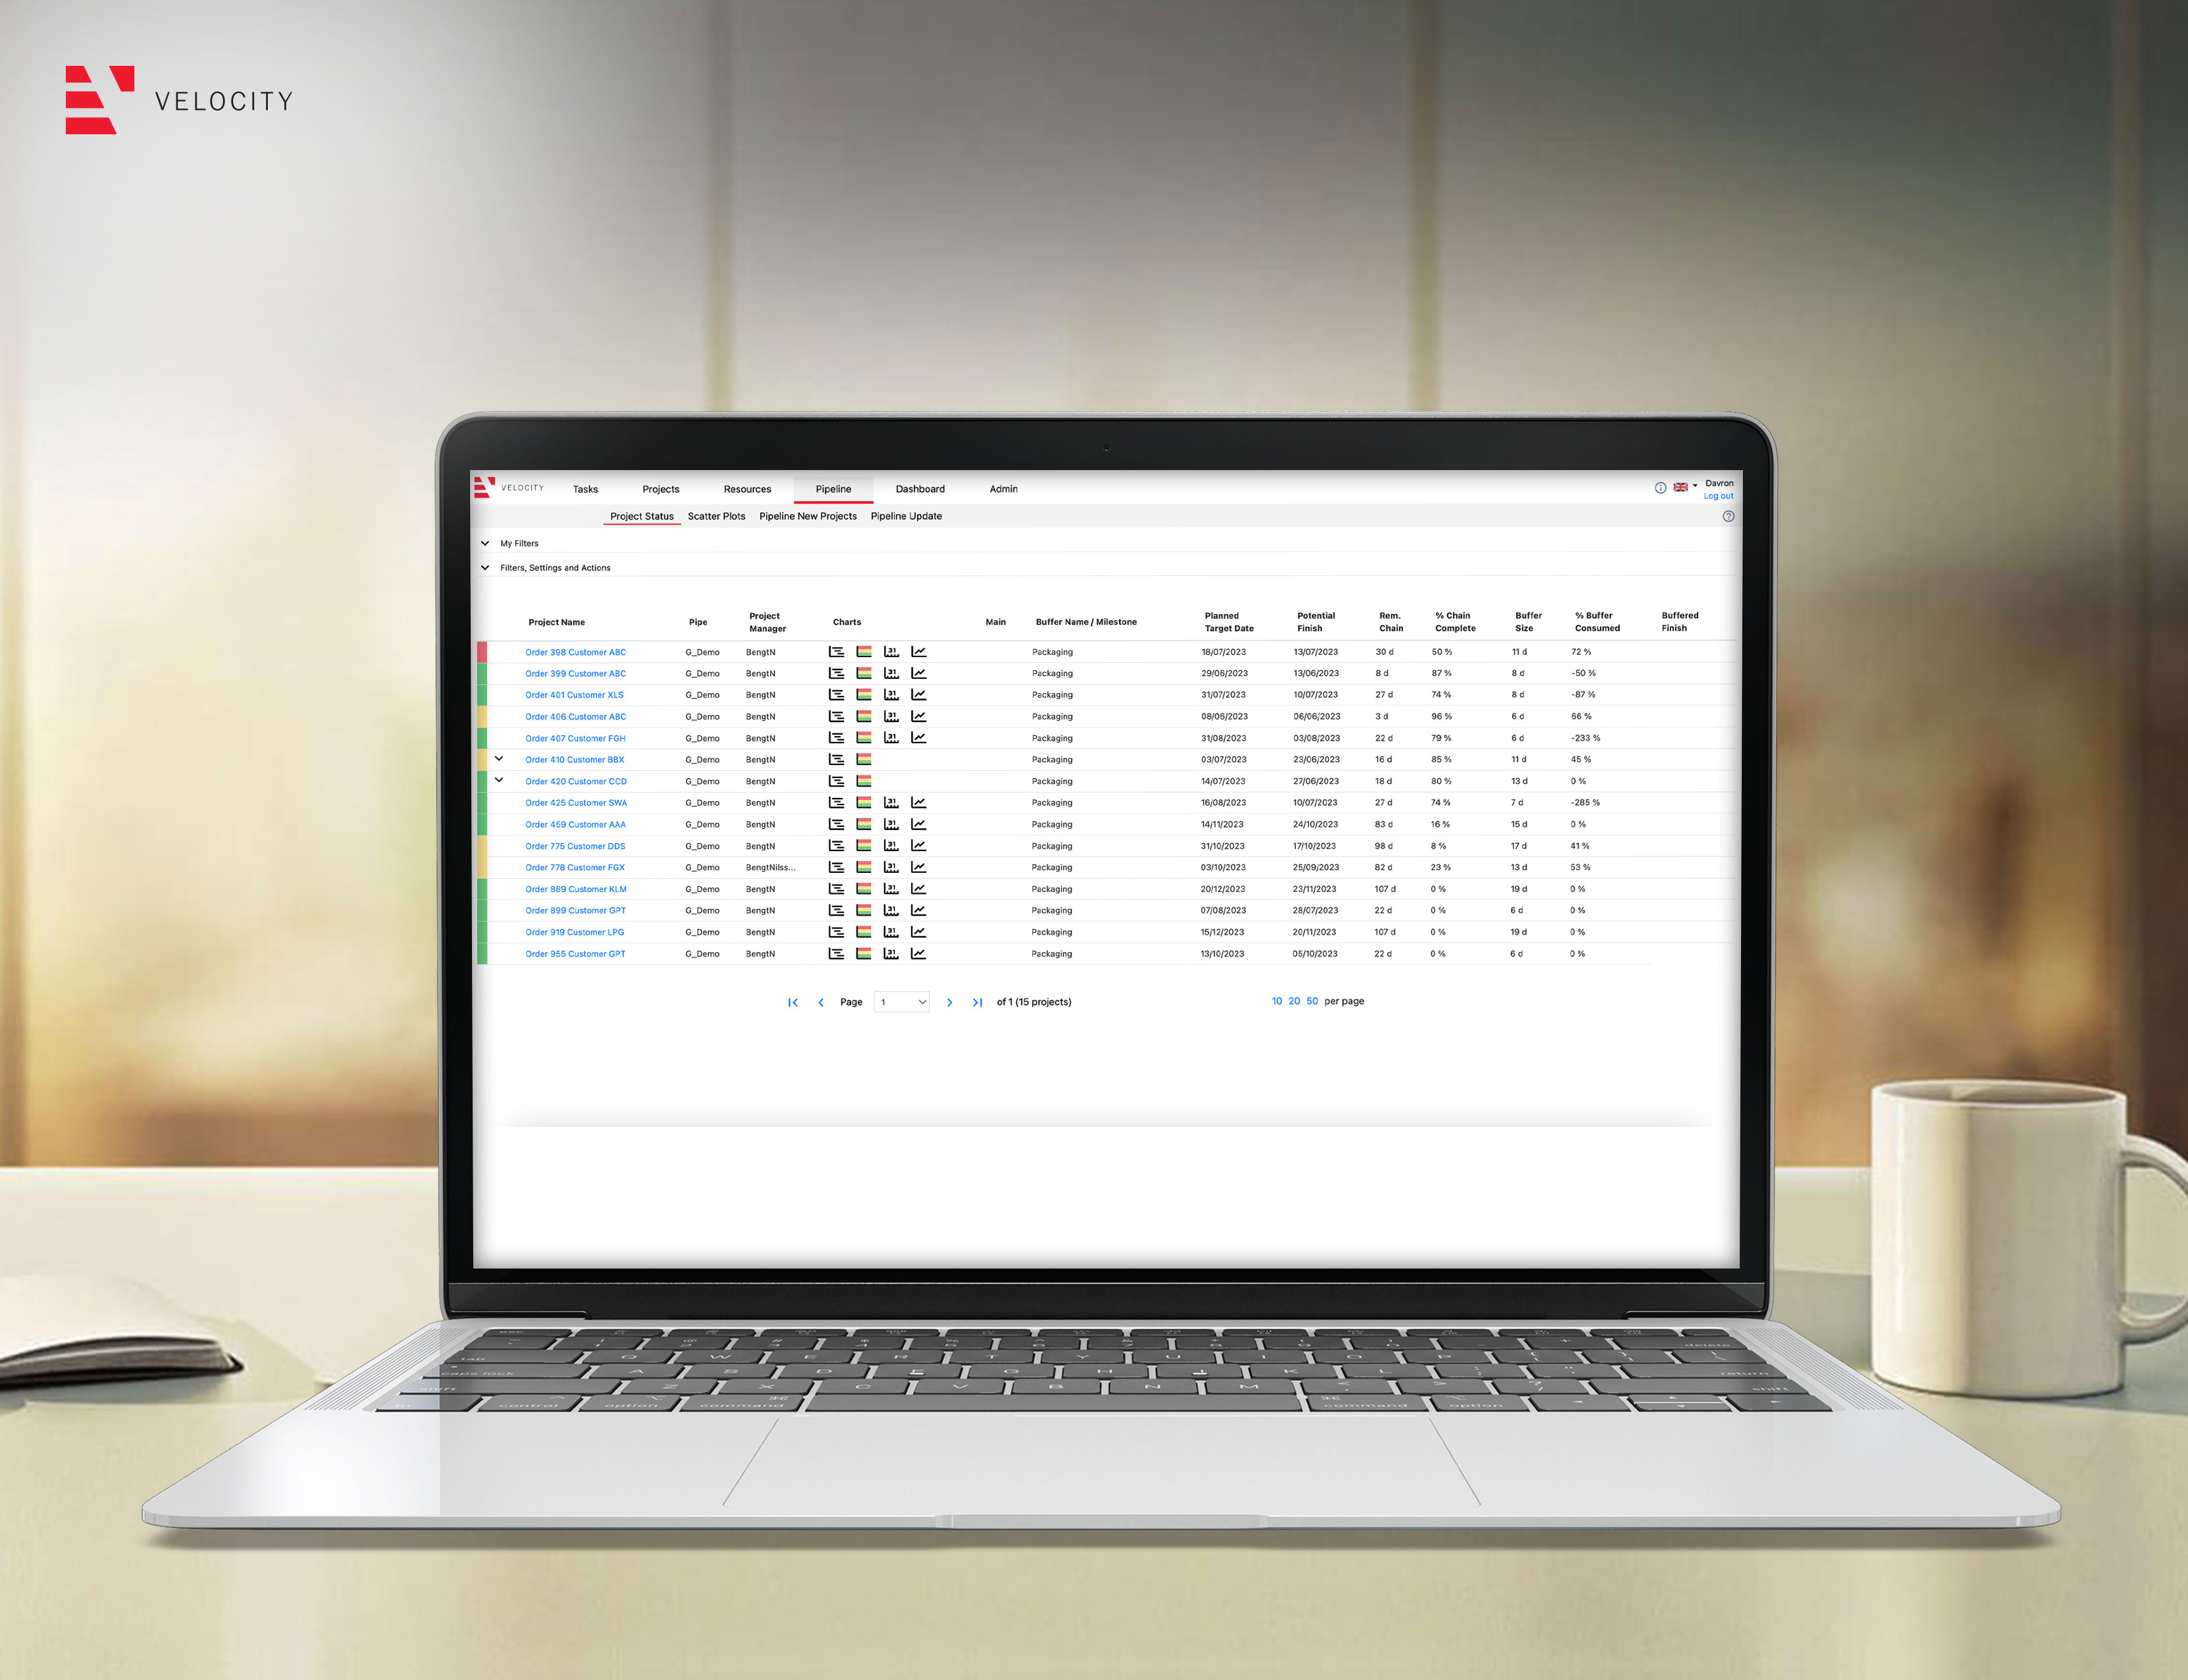Switch to Pipeline New Projects tab
This screenshot has height=1680, width=2188.
808,516
